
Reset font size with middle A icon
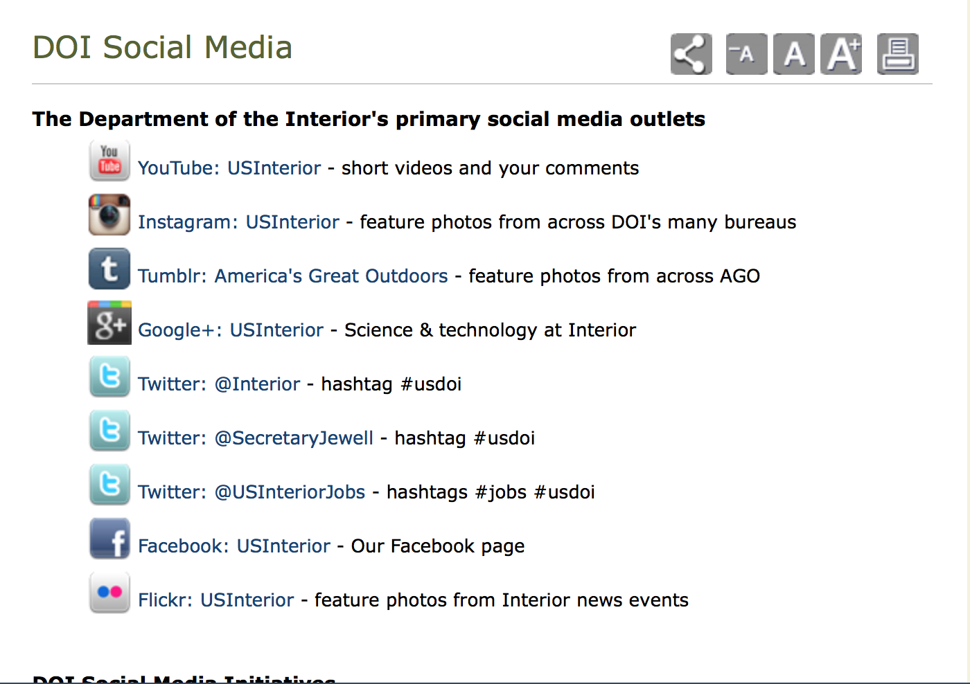[x=794, y=54]
